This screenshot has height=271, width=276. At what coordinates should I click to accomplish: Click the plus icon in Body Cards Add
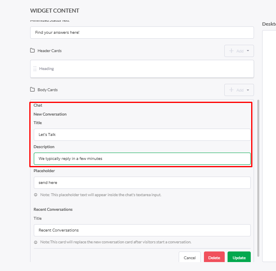click(x=231, y=90)
